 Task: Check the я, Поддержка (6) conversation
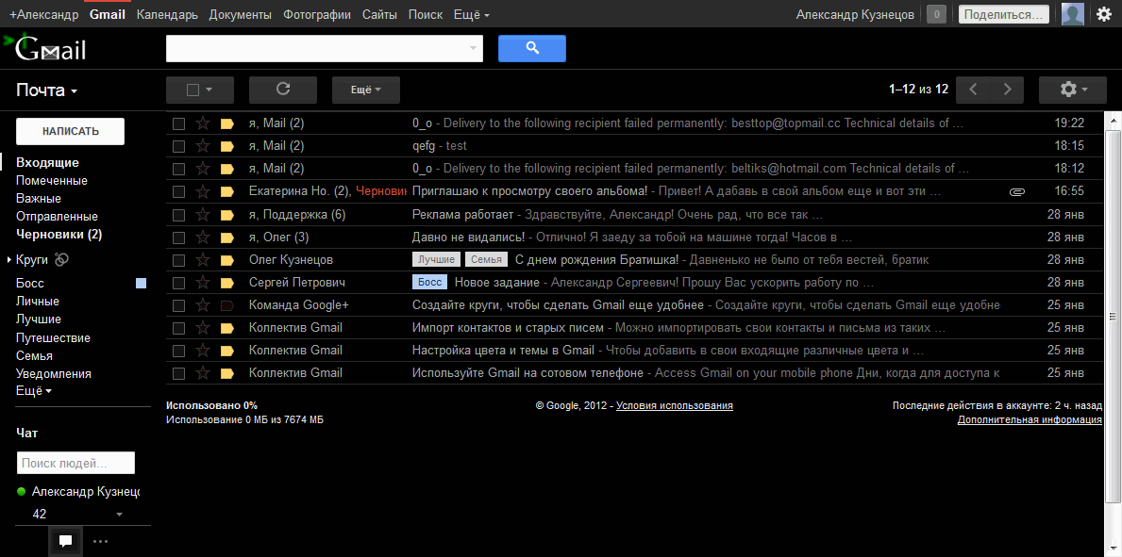179,215
